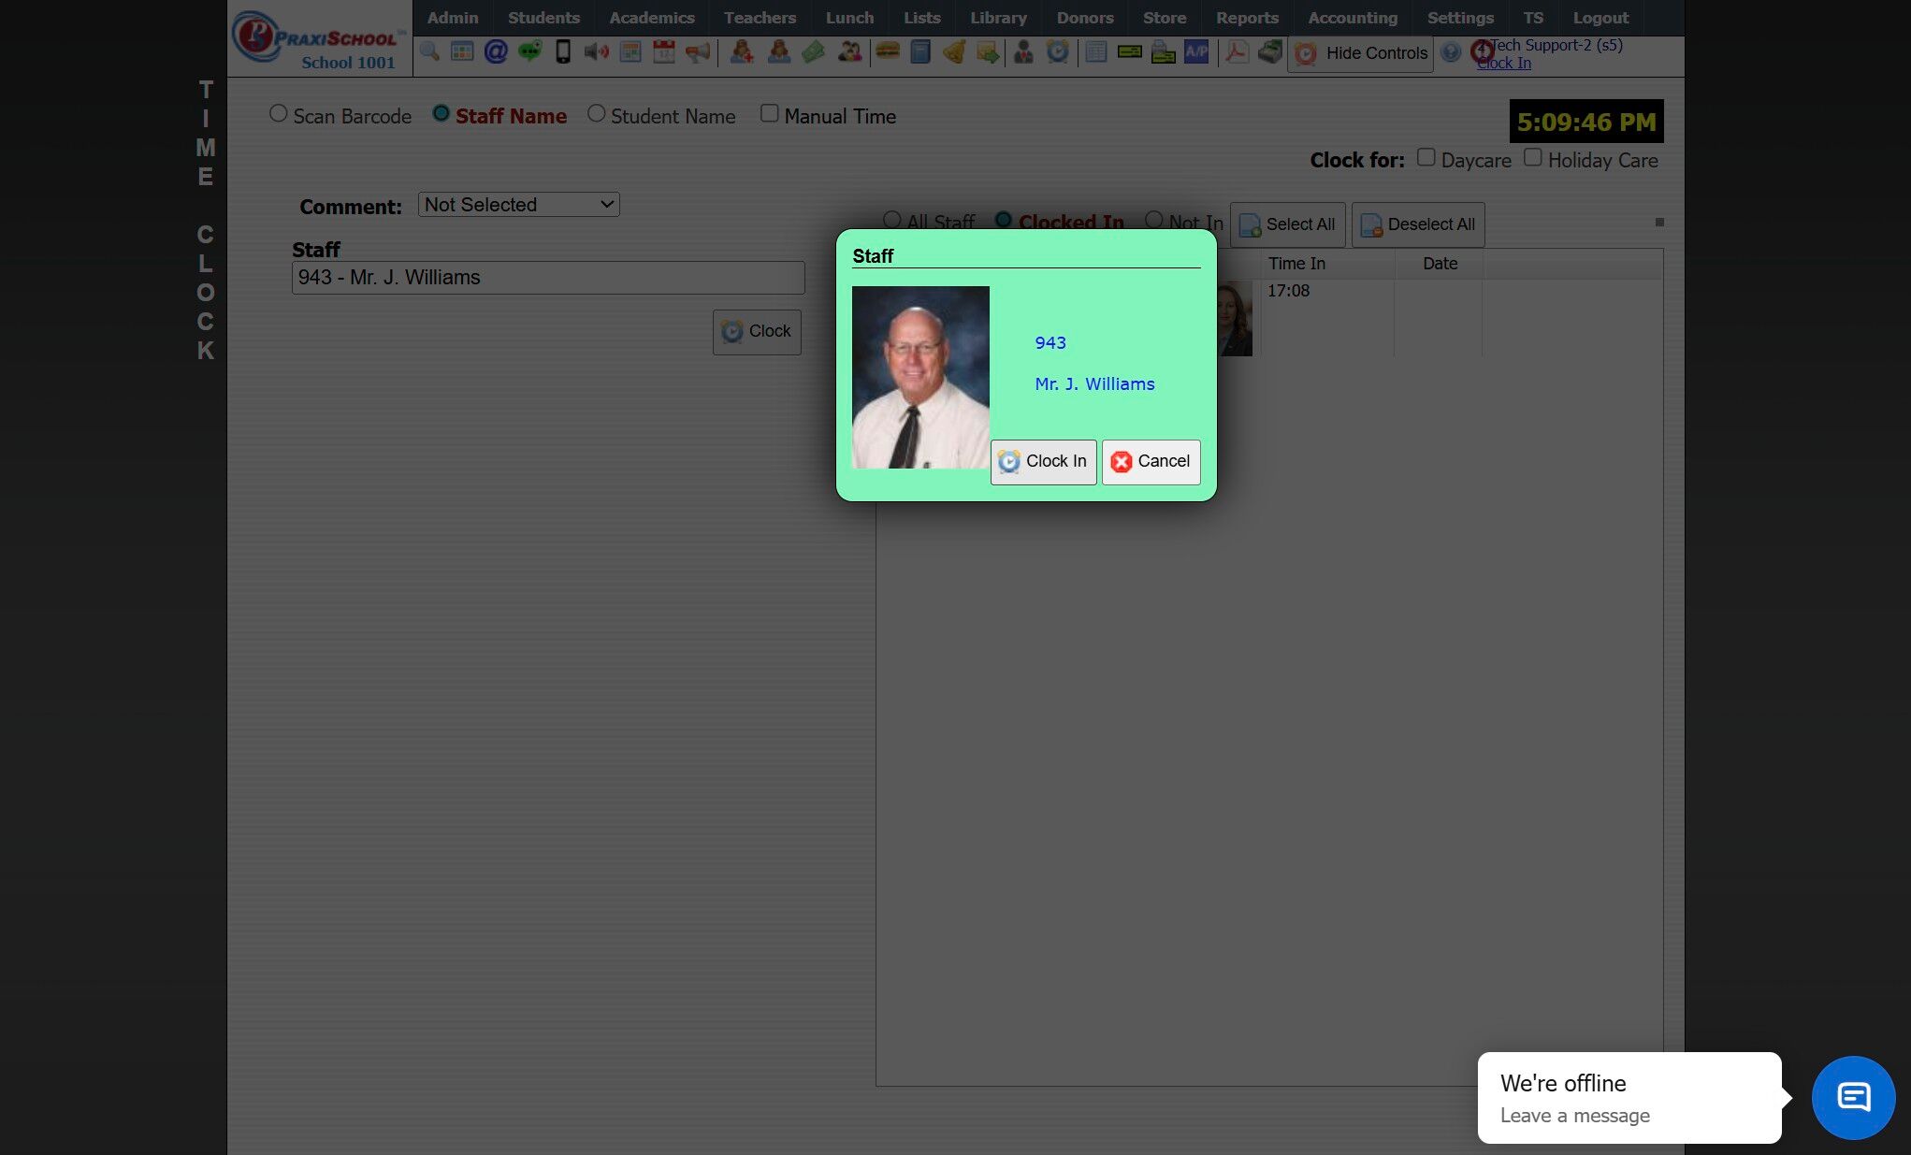Check the Daycare checkbox
Image resolution: width=1911 pixels, height=1155 pixels.
pos(1426,158)
